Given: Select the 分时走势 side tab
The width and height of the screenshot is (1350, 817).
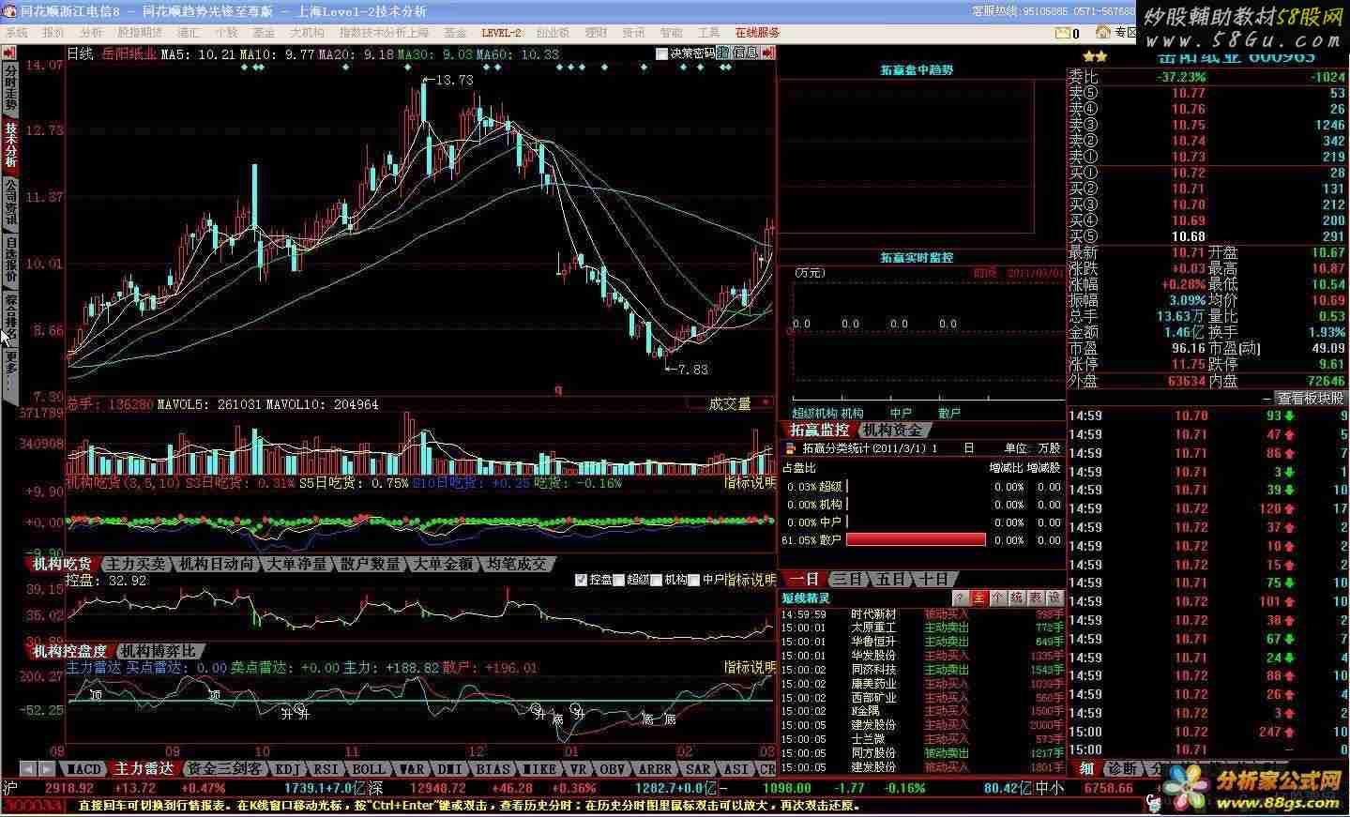Looking at the screenshot, I should (x=10, y=87).
